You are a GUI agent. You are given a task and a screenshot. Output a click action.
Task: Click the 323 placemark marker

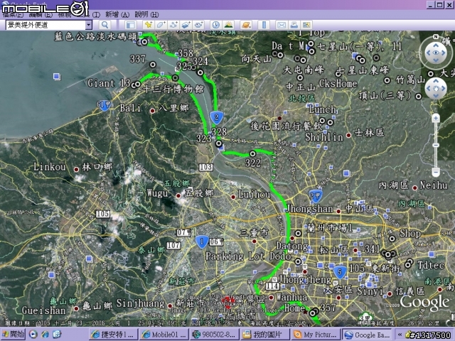coord(219,144)
